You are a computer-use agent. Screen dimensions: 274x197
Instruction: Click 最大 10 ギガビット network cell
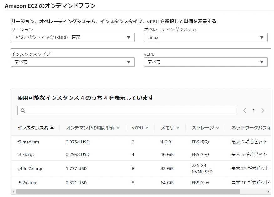251,183
